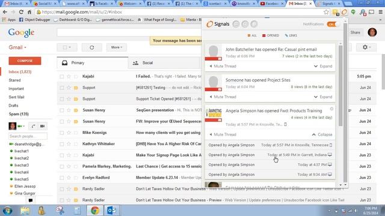This screenshot has width=385, height=216.
Task: Mute Thread for Angela Simpson notification
Action: (x=223, y=134)
